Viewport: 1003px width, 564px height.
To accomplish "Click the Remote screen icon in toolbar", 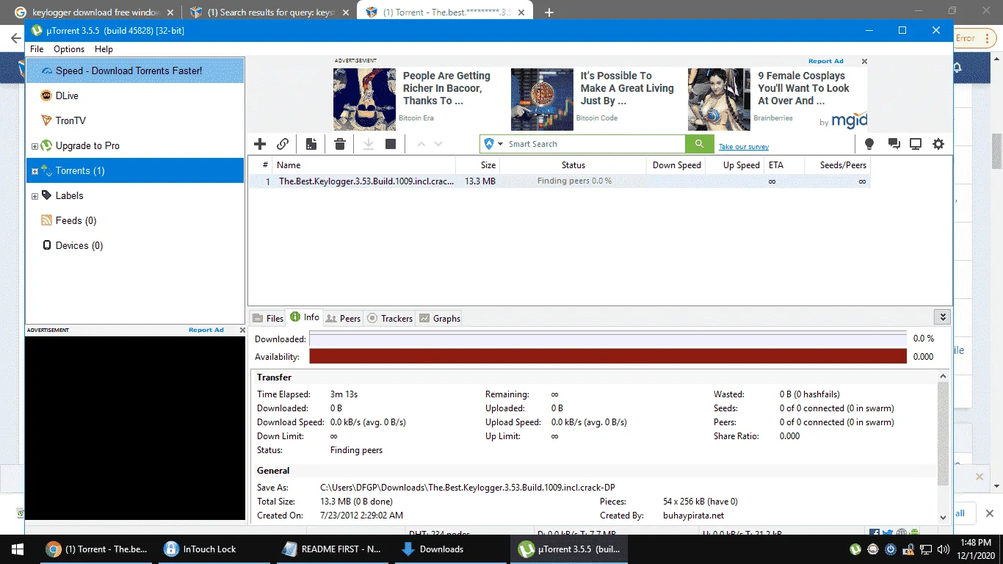I will 916,144.
